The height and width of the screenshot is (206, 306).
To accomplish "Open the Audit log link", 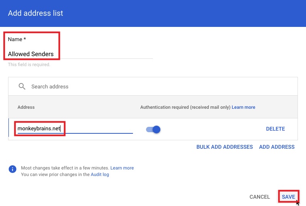I will coord(100,174).
